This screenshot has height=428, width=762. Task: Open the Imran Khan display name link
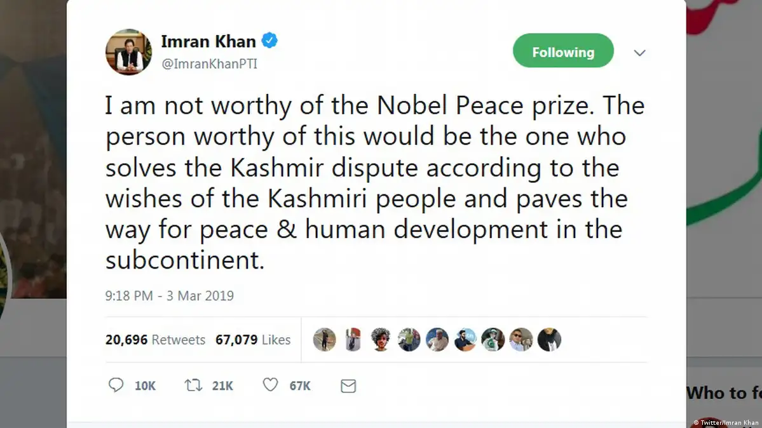208,42
